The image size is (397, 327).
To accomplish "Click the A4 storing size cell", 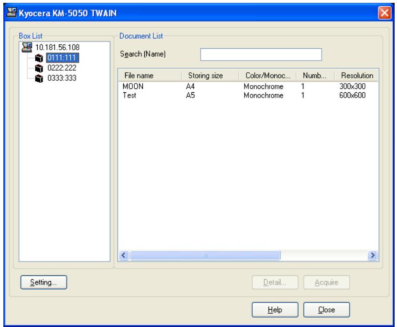I will point(190,87).
